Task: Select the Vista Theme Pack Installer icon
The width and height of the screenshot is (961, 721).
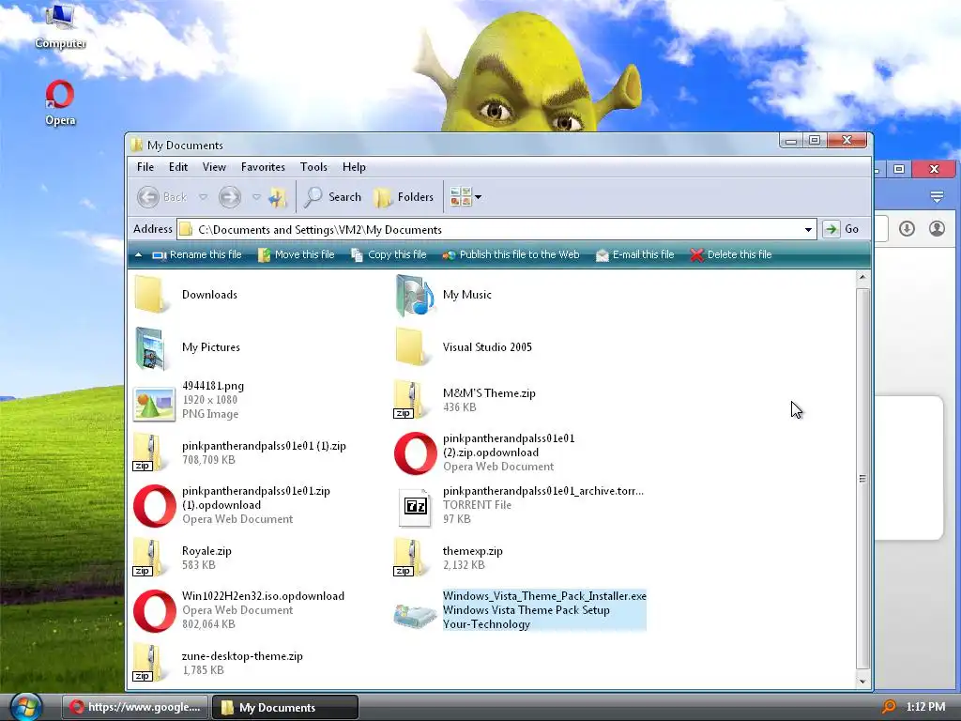Action: [415, 615]
